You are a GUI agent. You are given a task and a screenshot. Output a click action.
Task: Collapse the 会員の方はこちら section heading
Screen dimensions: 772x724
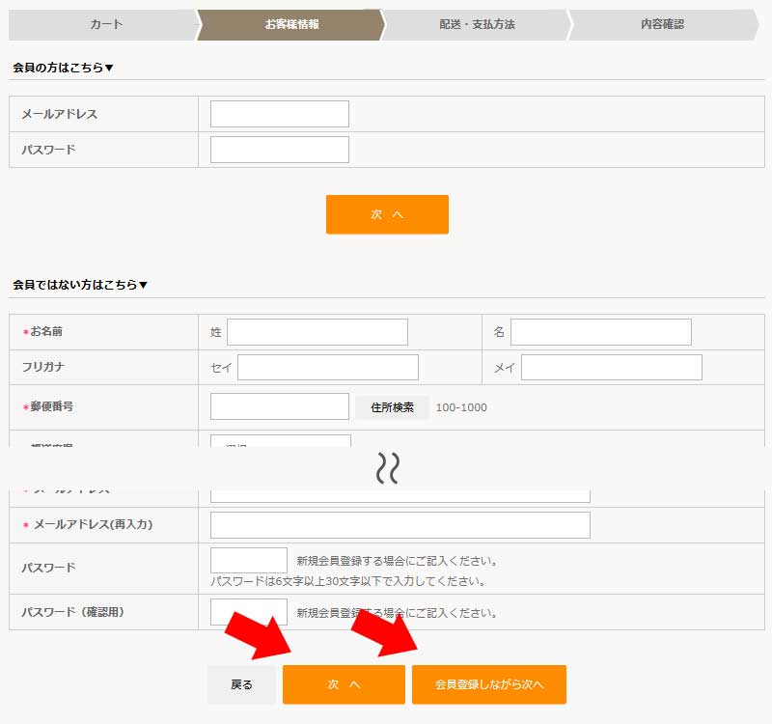pos(64,68)
